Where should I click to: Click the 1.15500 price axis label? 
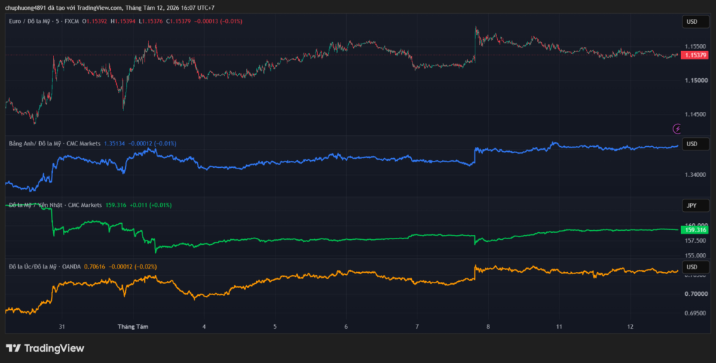[696, 47]
